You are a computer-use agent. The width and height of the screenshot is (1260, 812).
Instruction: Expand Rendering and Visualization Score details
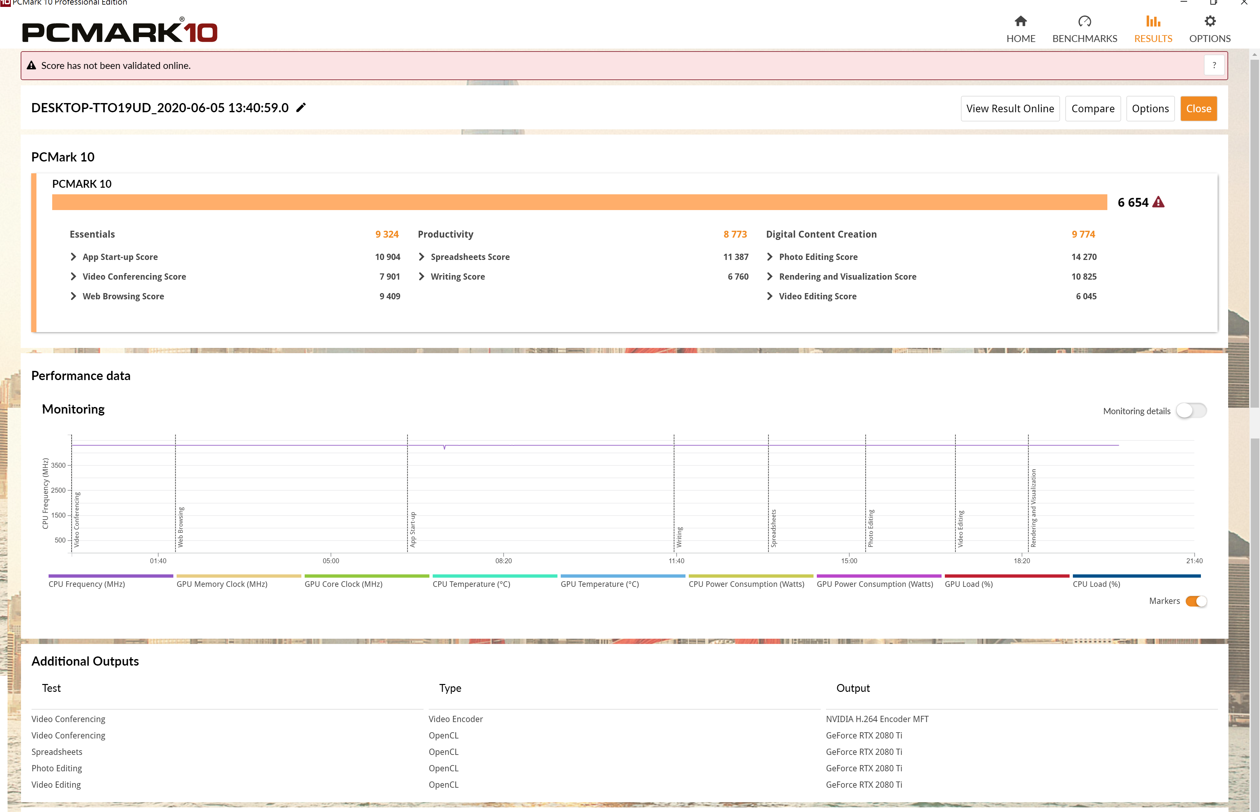pyautogui.click(x=770, y=276)
